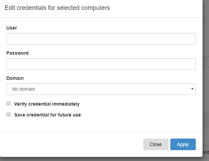The height and width of the screenshot is (161, 209).
Task: Click the partially hidden outlined button behind the overlay
Action: pyautogui.click(x=207, y=62)
